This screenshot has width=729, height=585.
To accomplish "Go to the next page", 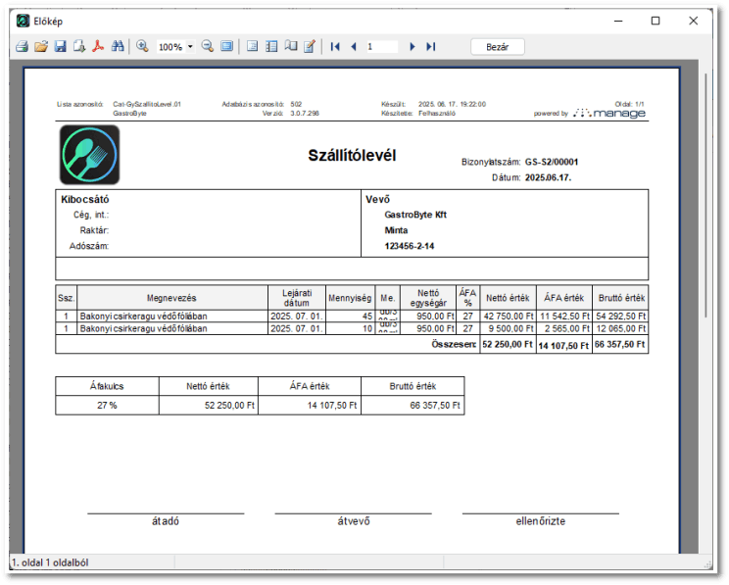I will click(x=413, y=46).
